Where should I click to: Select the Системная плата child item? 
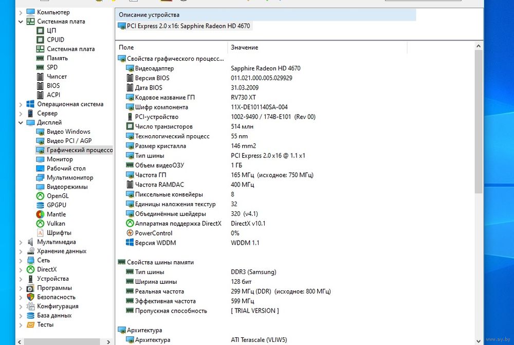[70, 49]
